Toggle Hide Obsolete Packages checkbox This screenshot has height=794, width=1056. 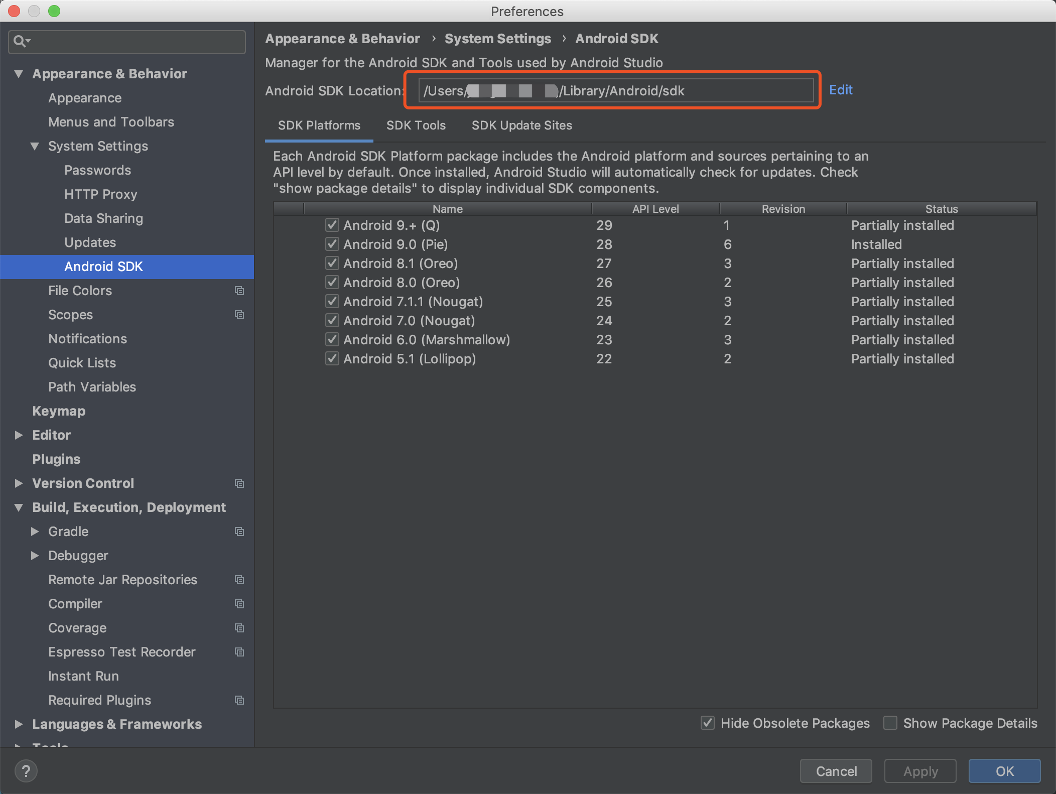[708, 723]
